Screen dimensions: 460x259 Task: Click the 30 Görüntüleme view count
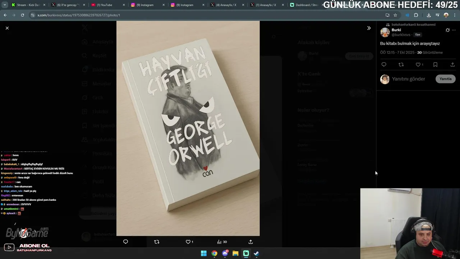coord(430,53)
